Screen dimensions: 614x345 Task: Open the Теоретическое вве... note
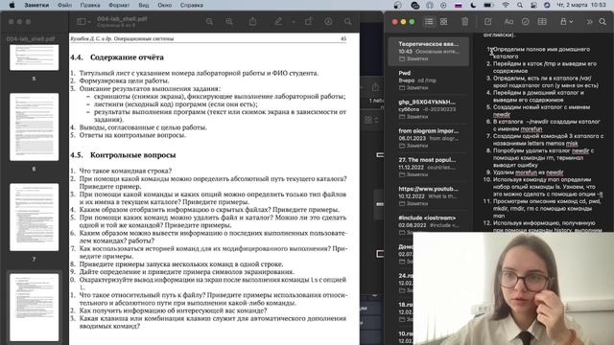[429, 51]
